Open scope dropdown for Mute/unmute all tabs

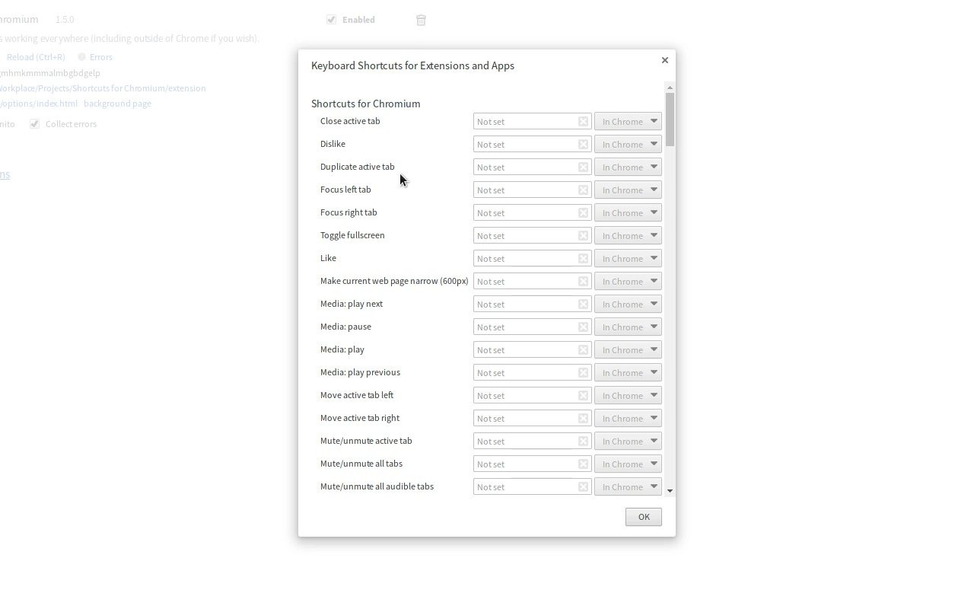(628, 464)
